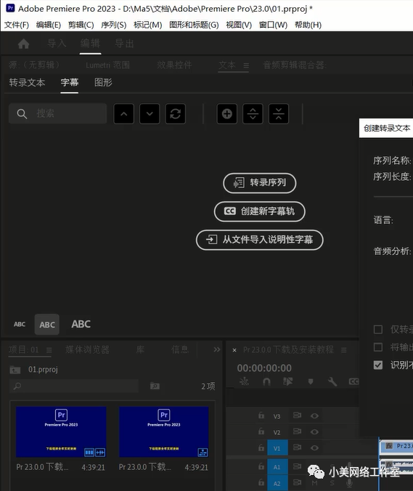Open the 图形和标题(G) menu
413x491 pixels.
[194, 25]
